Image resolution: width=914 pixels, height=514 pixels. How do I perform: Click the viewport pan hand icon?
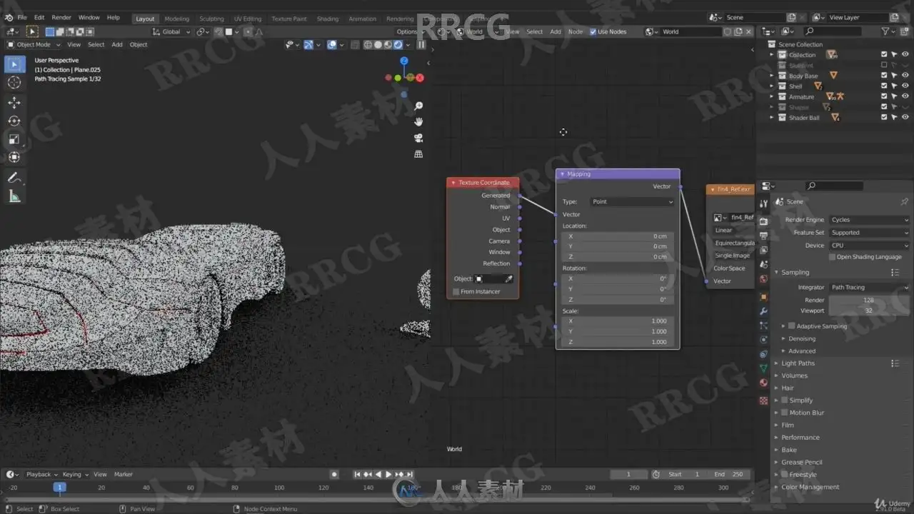pos(418,121)
